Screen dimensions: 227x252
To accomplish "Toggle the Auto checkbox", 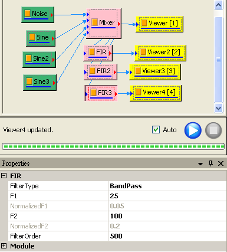I will point(156,130).
